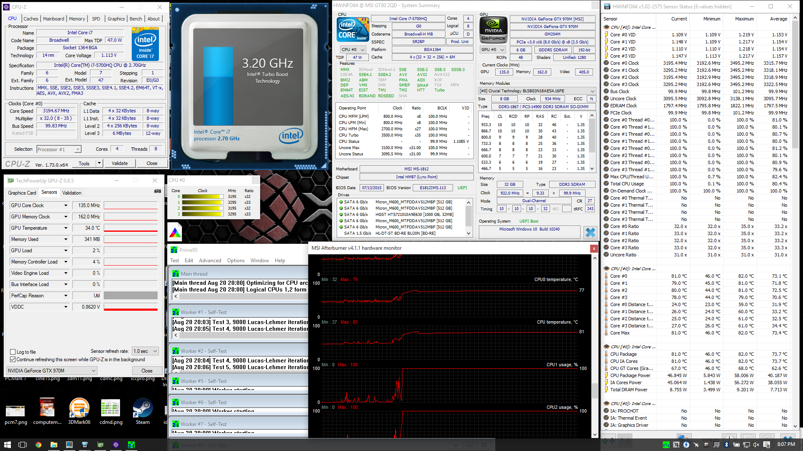
Task: Click the Core #0 Clock sensor icon
Action: pos(606,63)
